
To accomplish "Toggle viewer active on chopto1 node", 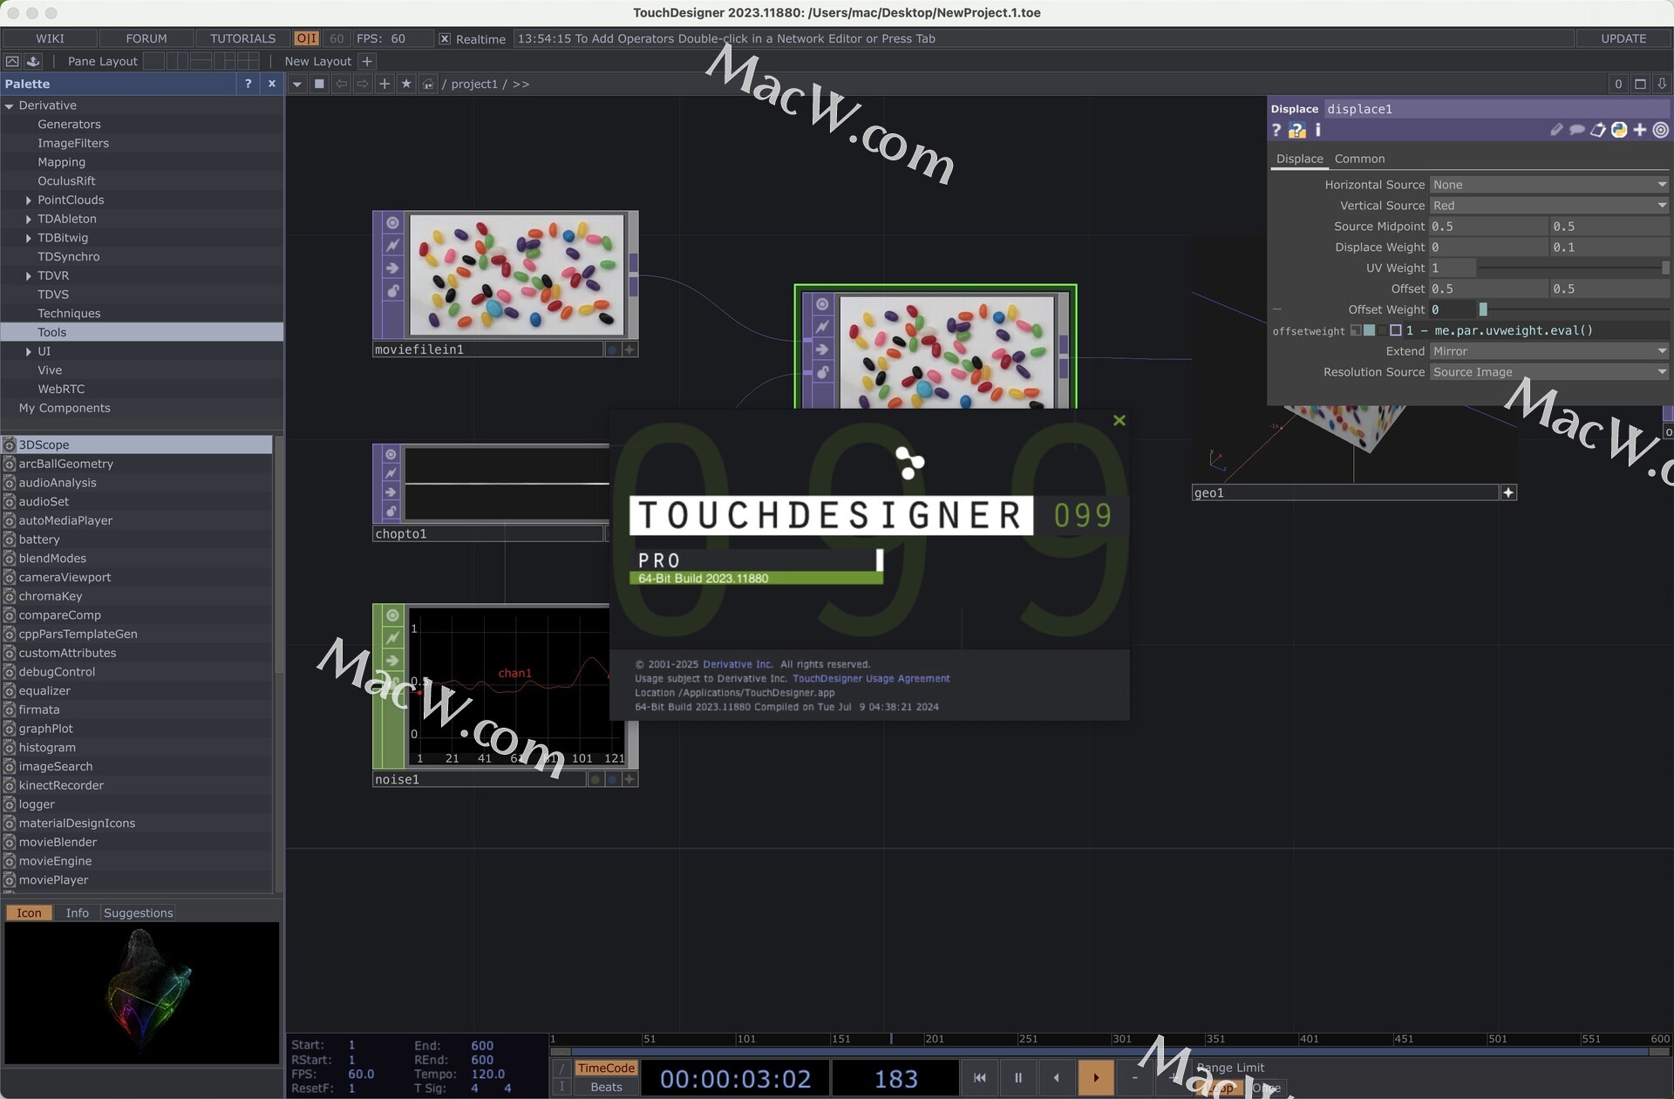I will pos(391,455).
